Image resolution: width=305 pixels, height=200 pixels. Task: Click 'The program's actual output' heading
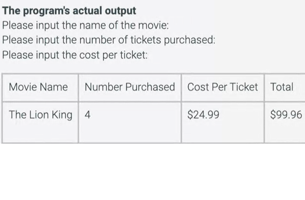click(69, 11)
